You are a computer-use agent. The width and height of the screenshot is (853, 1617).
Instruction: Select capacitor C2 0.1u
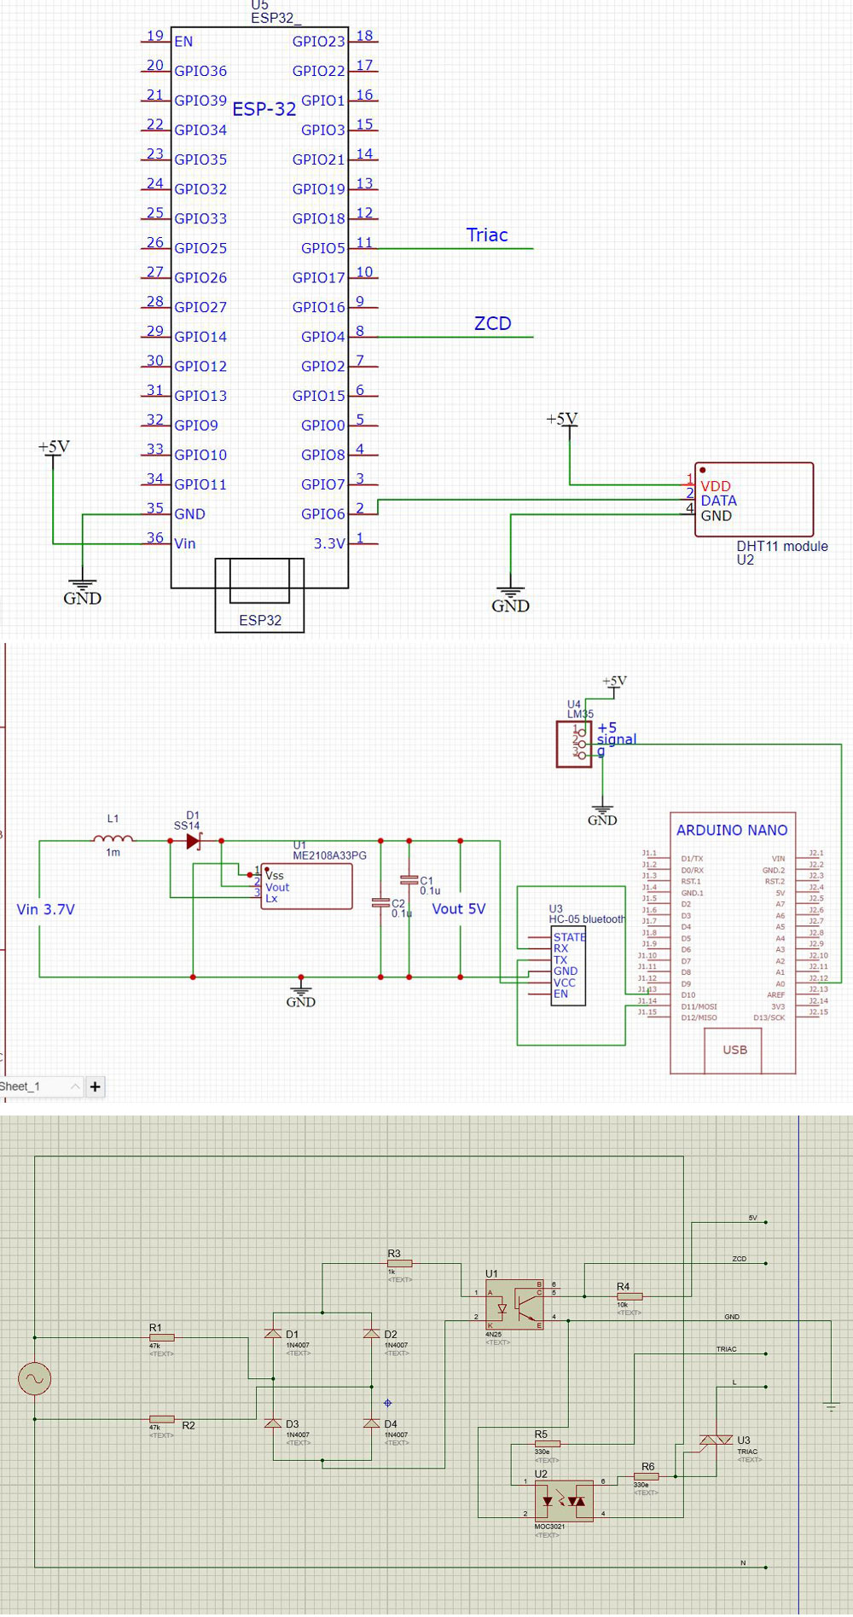[x=380, y=902]
